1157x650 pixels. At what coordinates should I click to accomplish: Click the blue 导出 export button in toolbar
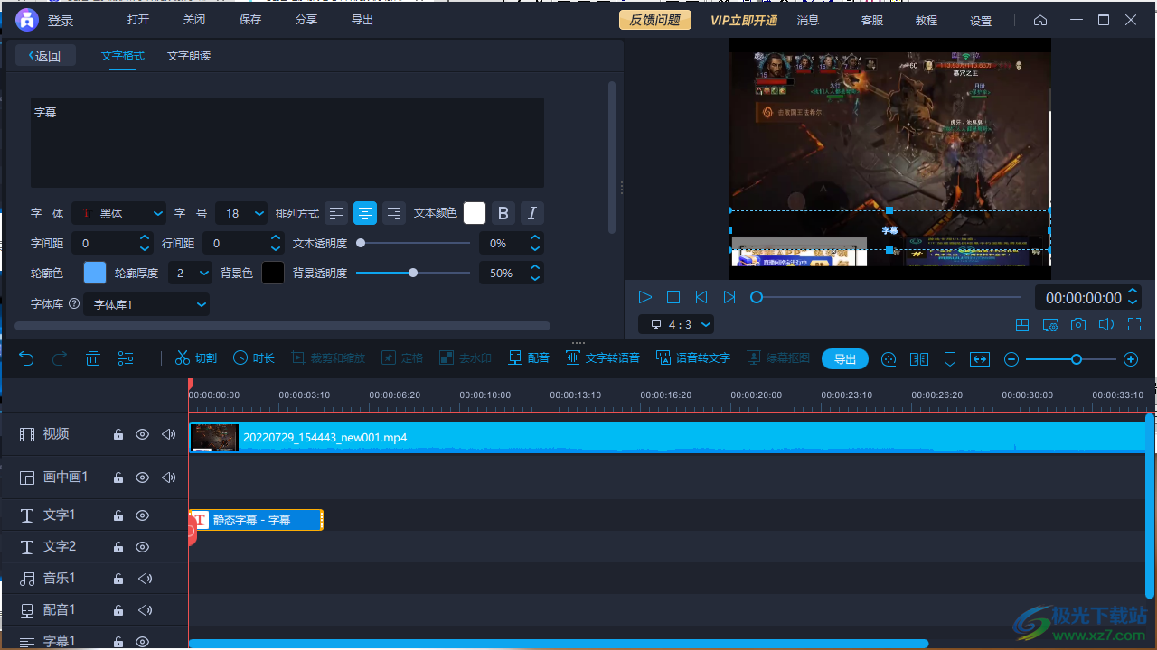[845, 359]
